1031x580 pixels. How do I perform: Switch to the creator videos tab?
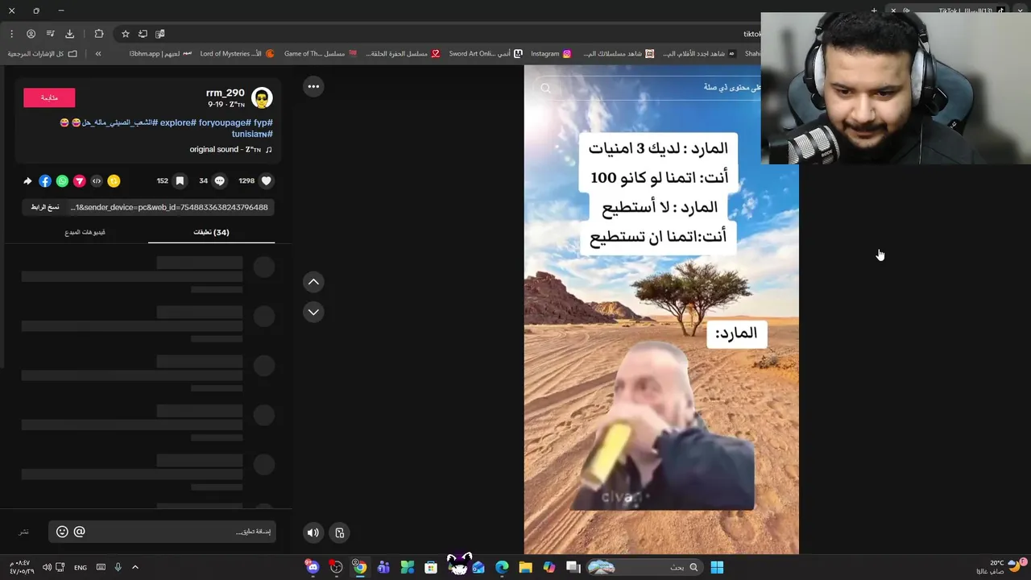pyautogui.click(x=85, y=232)
